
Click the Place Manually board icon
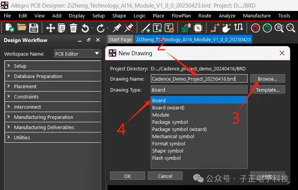pos(186,28)
